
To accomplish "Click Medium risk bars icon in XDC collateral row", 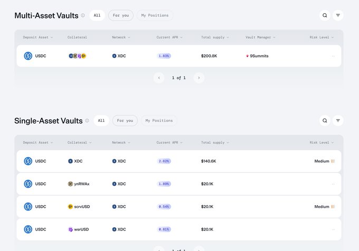I will [333, 161].
